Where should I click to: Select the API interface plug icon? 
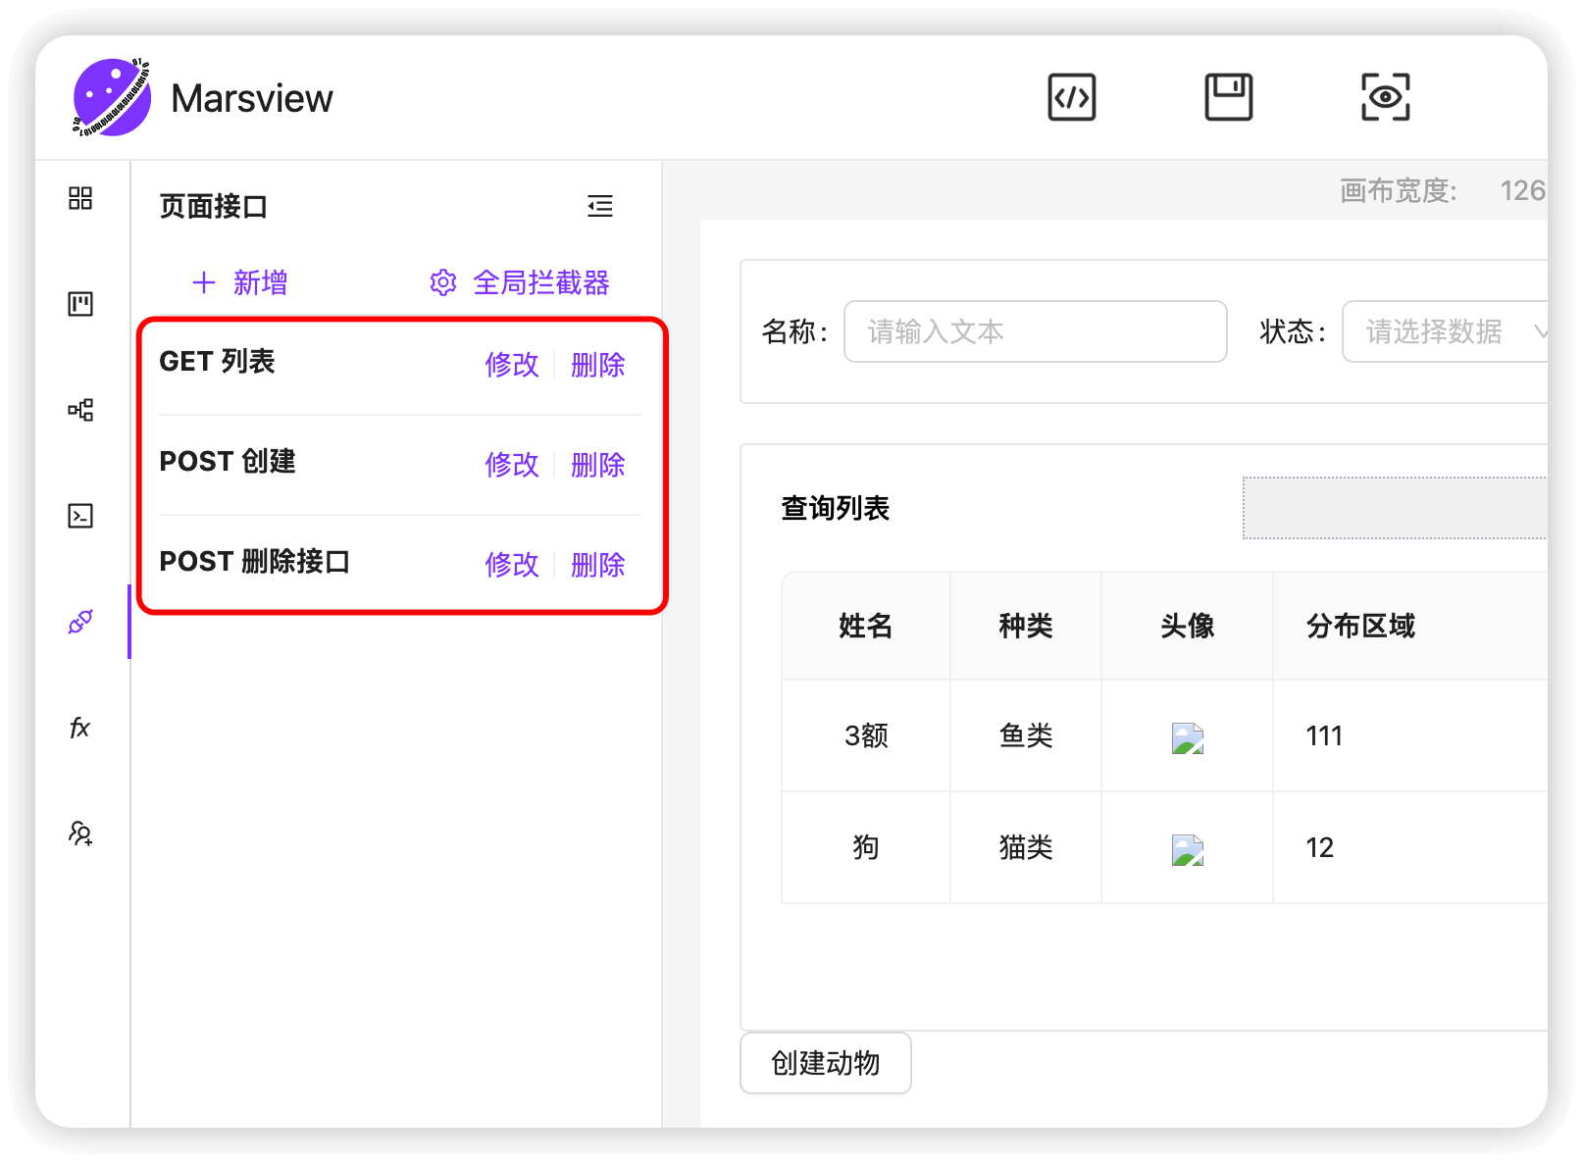80,622
